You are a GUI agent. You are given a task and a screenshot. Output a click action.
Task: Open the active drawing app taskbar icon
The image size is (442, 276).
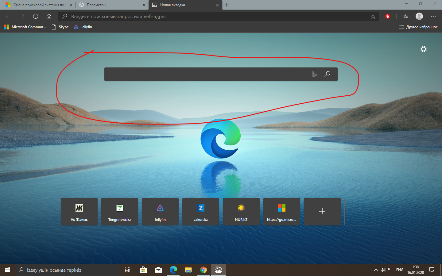click(219, 270)
